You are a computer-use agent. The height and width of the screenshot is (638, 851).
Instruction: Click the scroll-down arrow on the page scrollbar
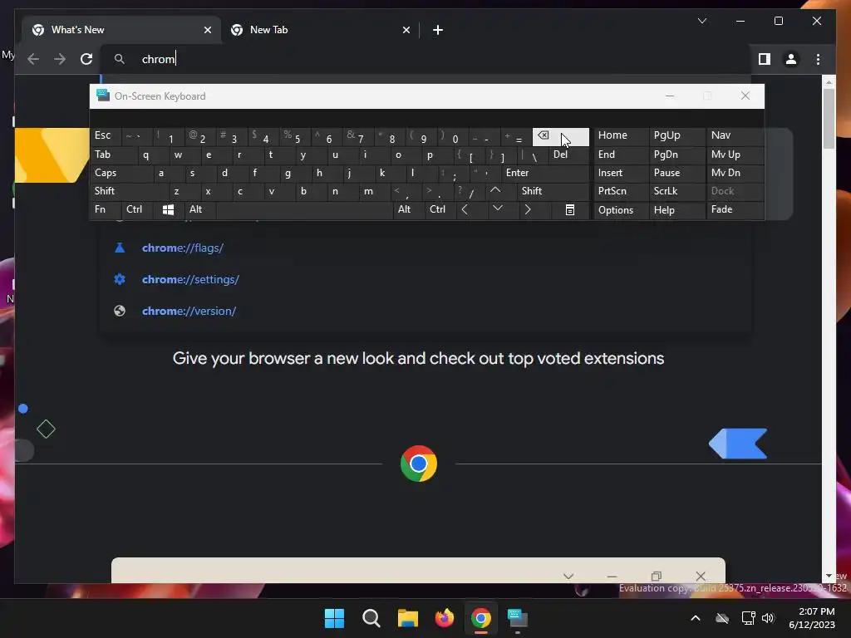pos(829,576)
